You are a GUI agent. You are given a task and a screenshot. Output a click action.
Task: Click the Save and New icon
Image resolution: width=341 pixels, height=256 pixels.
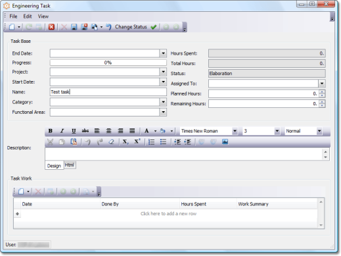[x=95, y=27]
